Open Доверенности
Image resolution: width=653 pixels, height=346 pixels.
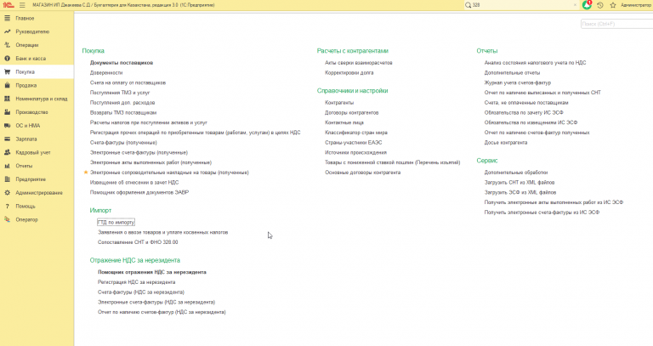[106, 72]
